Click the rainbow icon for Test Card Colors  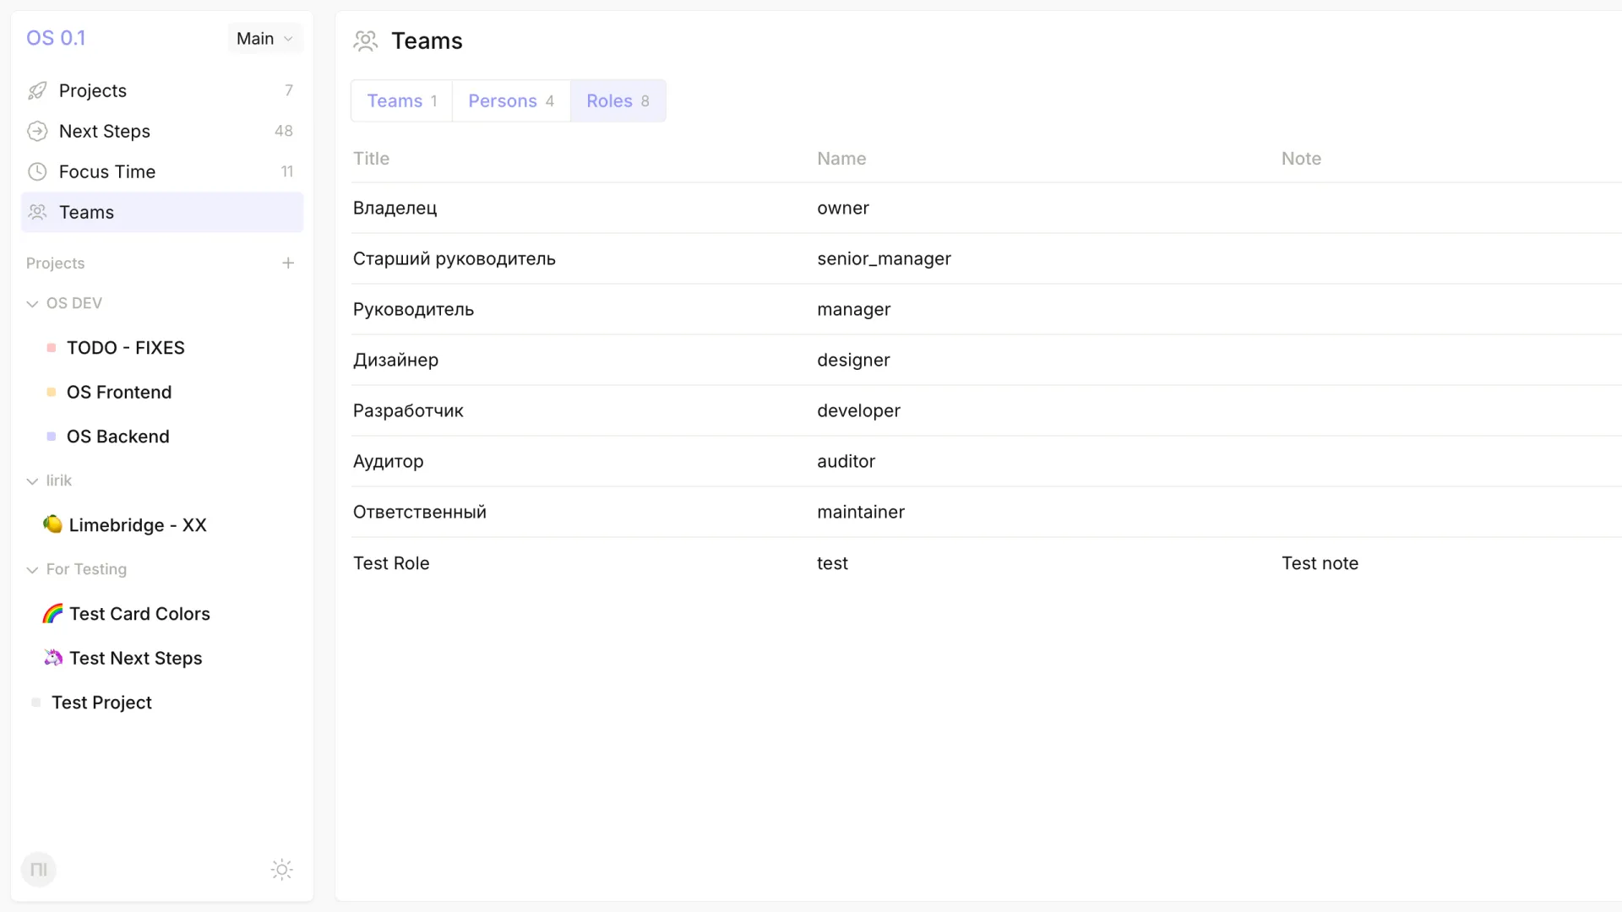coord(52,613)
